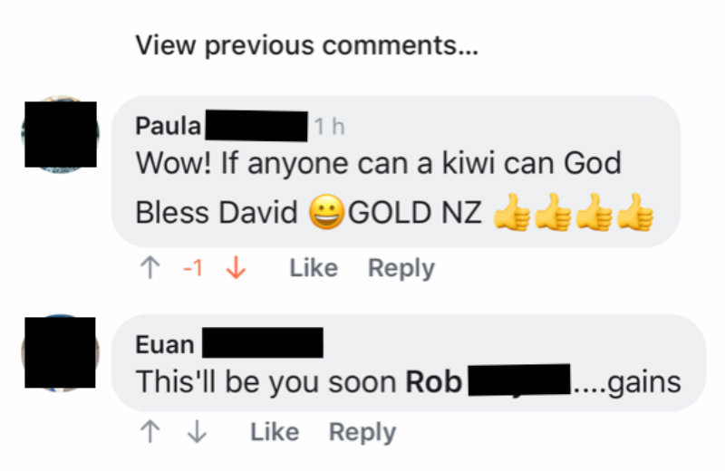This screenshot has height=471, width=725.
Task: Click the 1 h timestamp on Paula's comment
Action: (x=329, y=126)
